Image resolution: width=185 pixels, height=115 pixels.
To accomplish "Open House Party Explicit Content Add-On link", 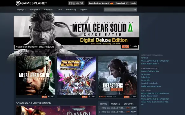I will click(x=155, y=103).
